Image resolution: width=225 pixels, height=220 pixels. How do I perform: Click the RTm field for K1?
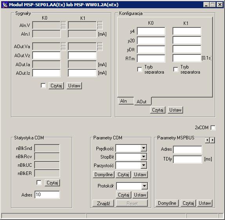click(x=187, y=58)
